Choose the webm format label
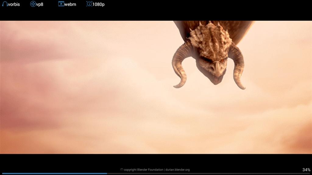 point(70,5)
